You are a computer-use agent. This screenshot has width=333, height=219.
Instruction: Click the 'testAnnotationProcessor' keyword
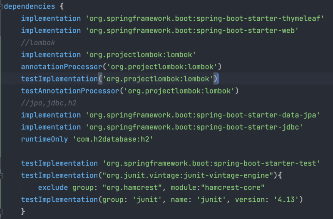tap(70, 91)
